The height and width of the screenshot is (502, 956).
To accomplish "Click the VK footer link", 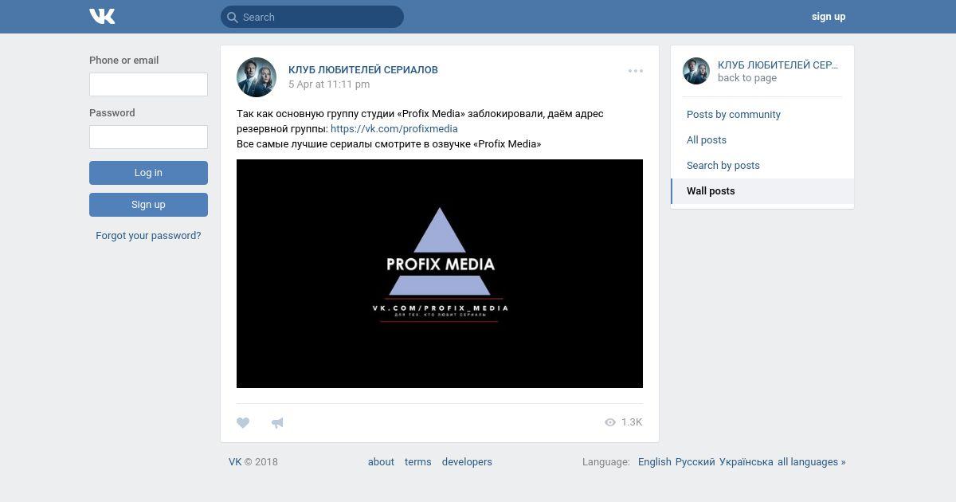I will [235, 462].
